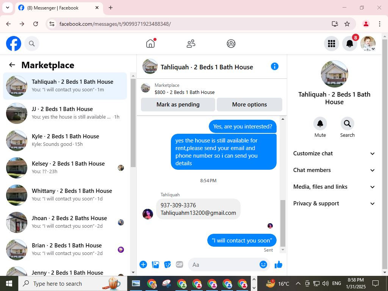388x291 pixels.
Task: Choose a sticker icon
Action: [167, 264]
